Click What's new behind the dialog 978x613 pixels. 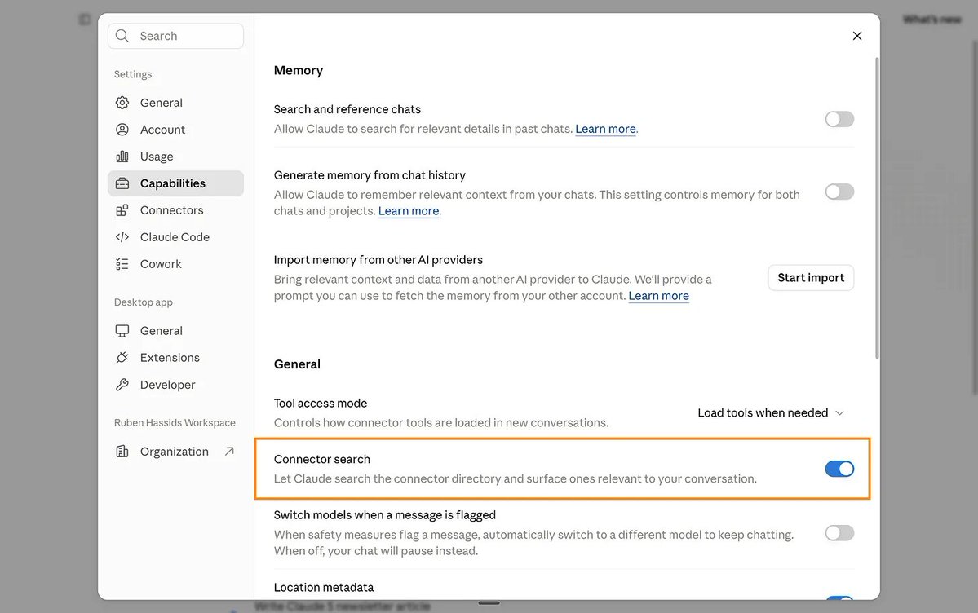pos(932,20)
